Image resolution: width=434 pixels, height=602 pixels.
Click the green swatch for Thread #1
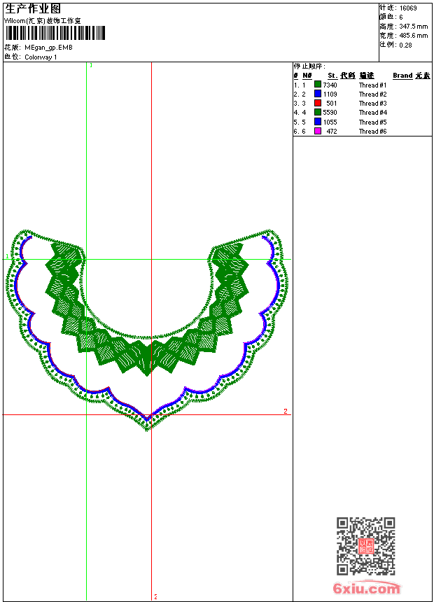tap(318, 85)
